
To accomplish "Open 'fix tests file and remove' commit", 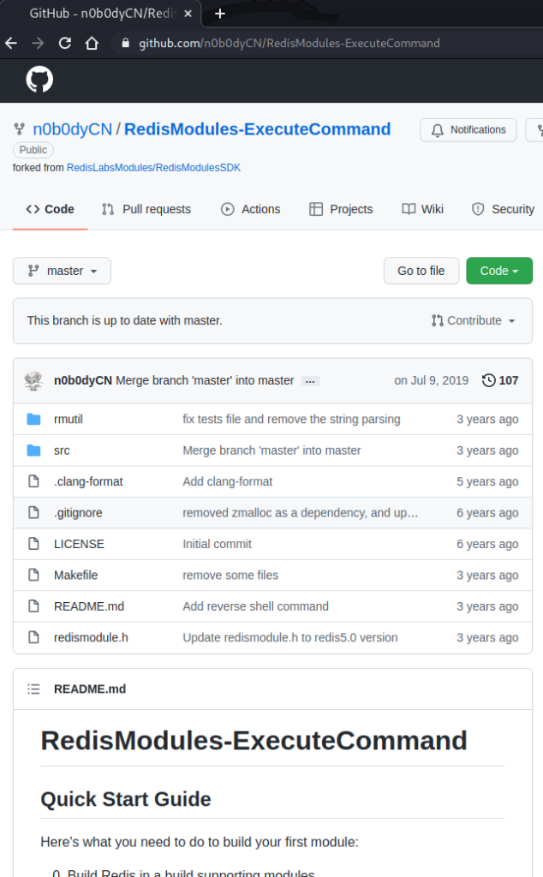I will (291, 420).
